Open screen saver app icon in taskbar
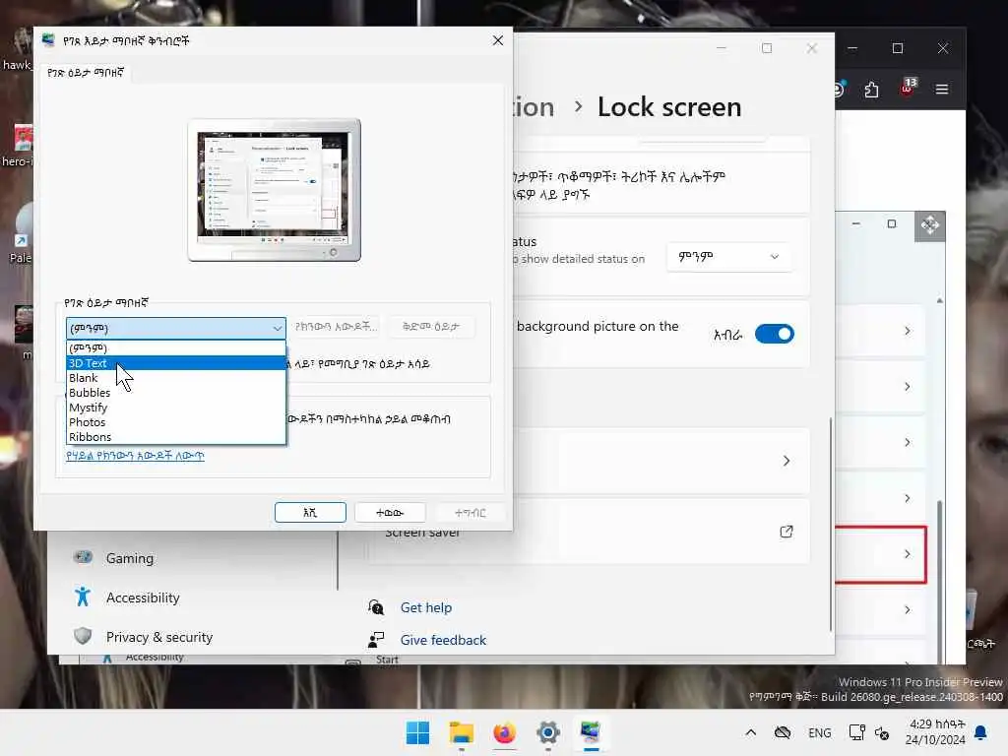This screenshot has width=1008, height=756. pyautogui.click(x=591, y=732)
